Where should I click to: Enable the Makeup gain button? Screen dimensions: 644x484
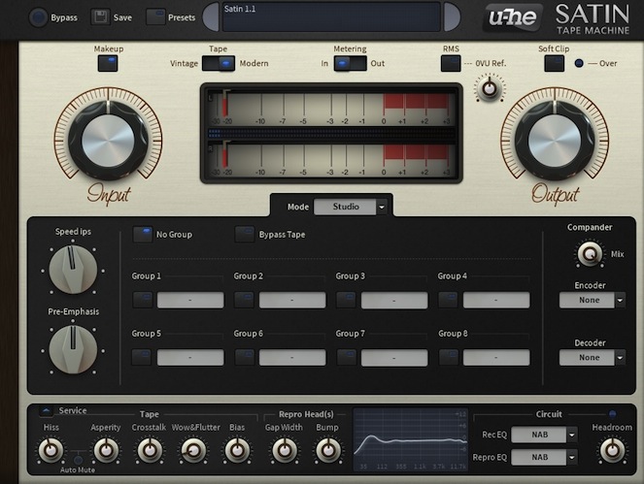(x=108, y=64)
